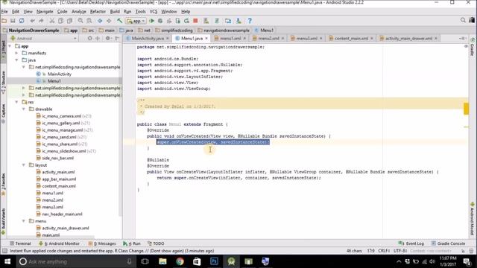
Task: Open the Event Log panel
Action: (x=411, y=243)
